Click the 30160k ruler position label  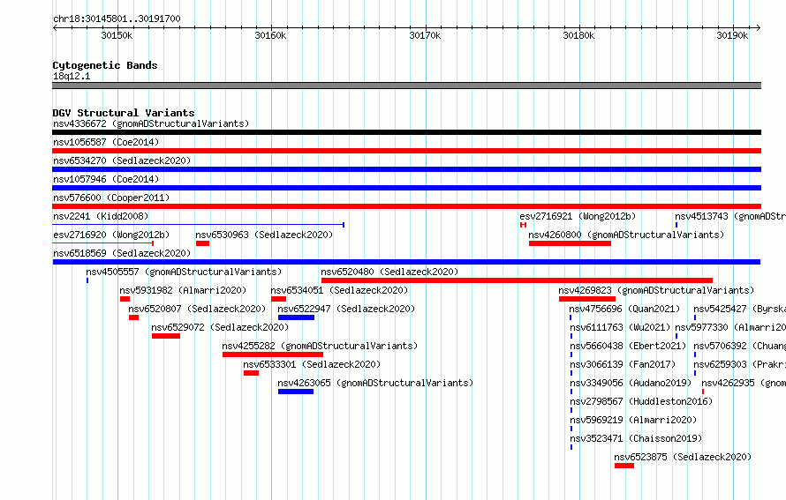271,35
